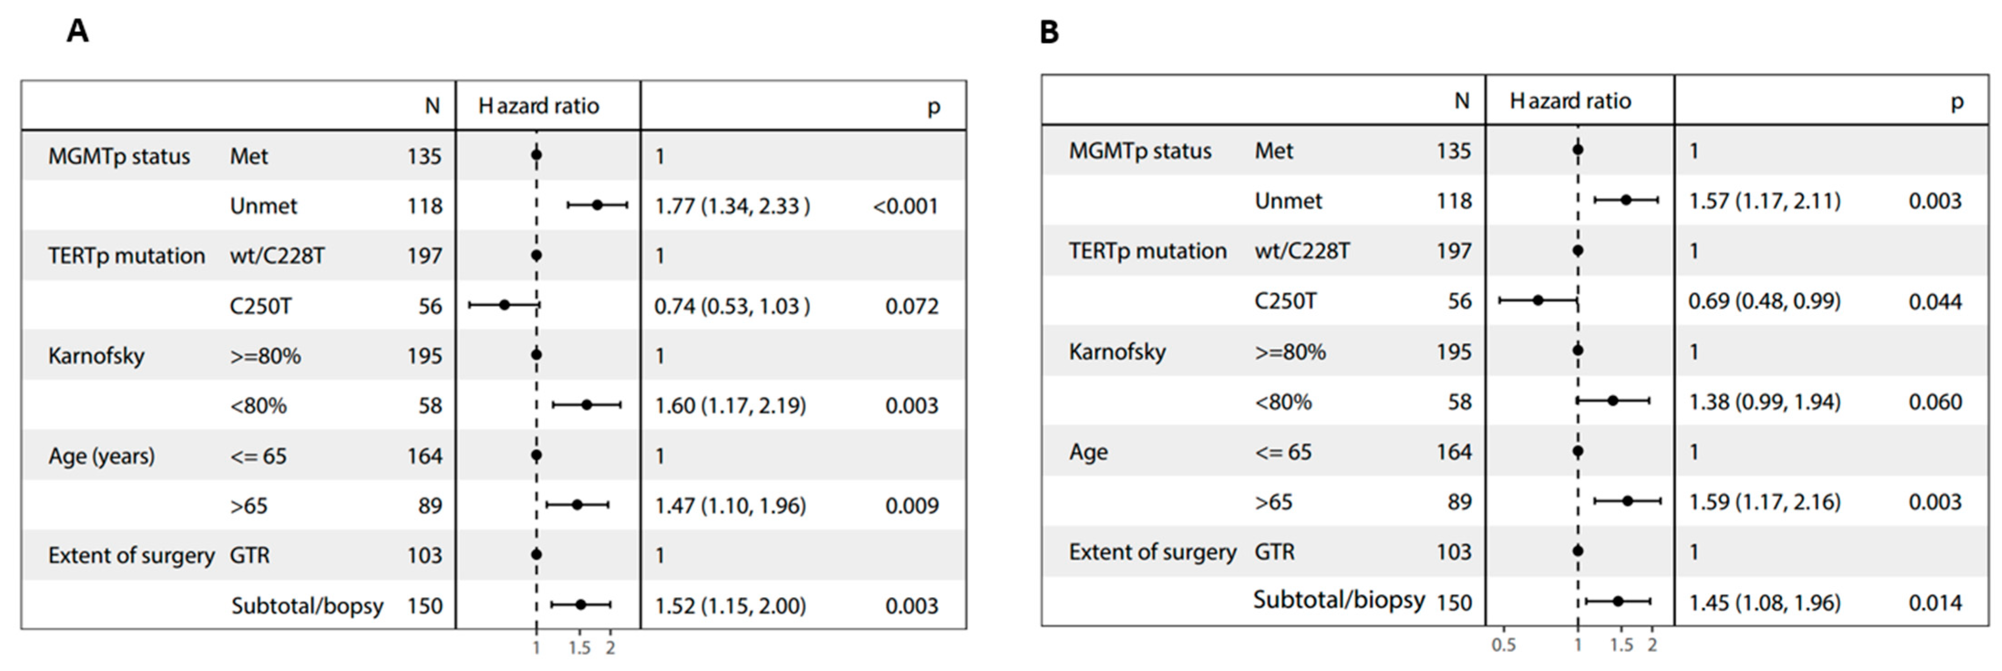Click the Age (years) label in panel A
This screenshot has width=2002, height=671.
101,456
